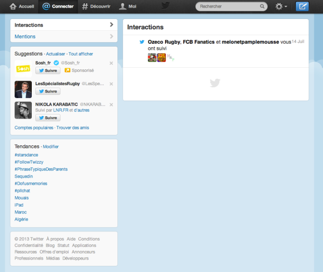
Task: Follow NIKOLA KARABATIC with Suivre button
Action: tap(48, 118)
